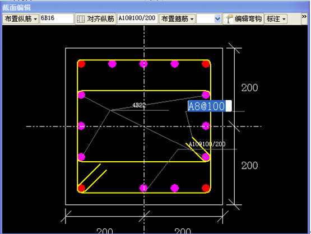Expand the empty combo box arrow
311x234 pixels.
pos(217,19)
